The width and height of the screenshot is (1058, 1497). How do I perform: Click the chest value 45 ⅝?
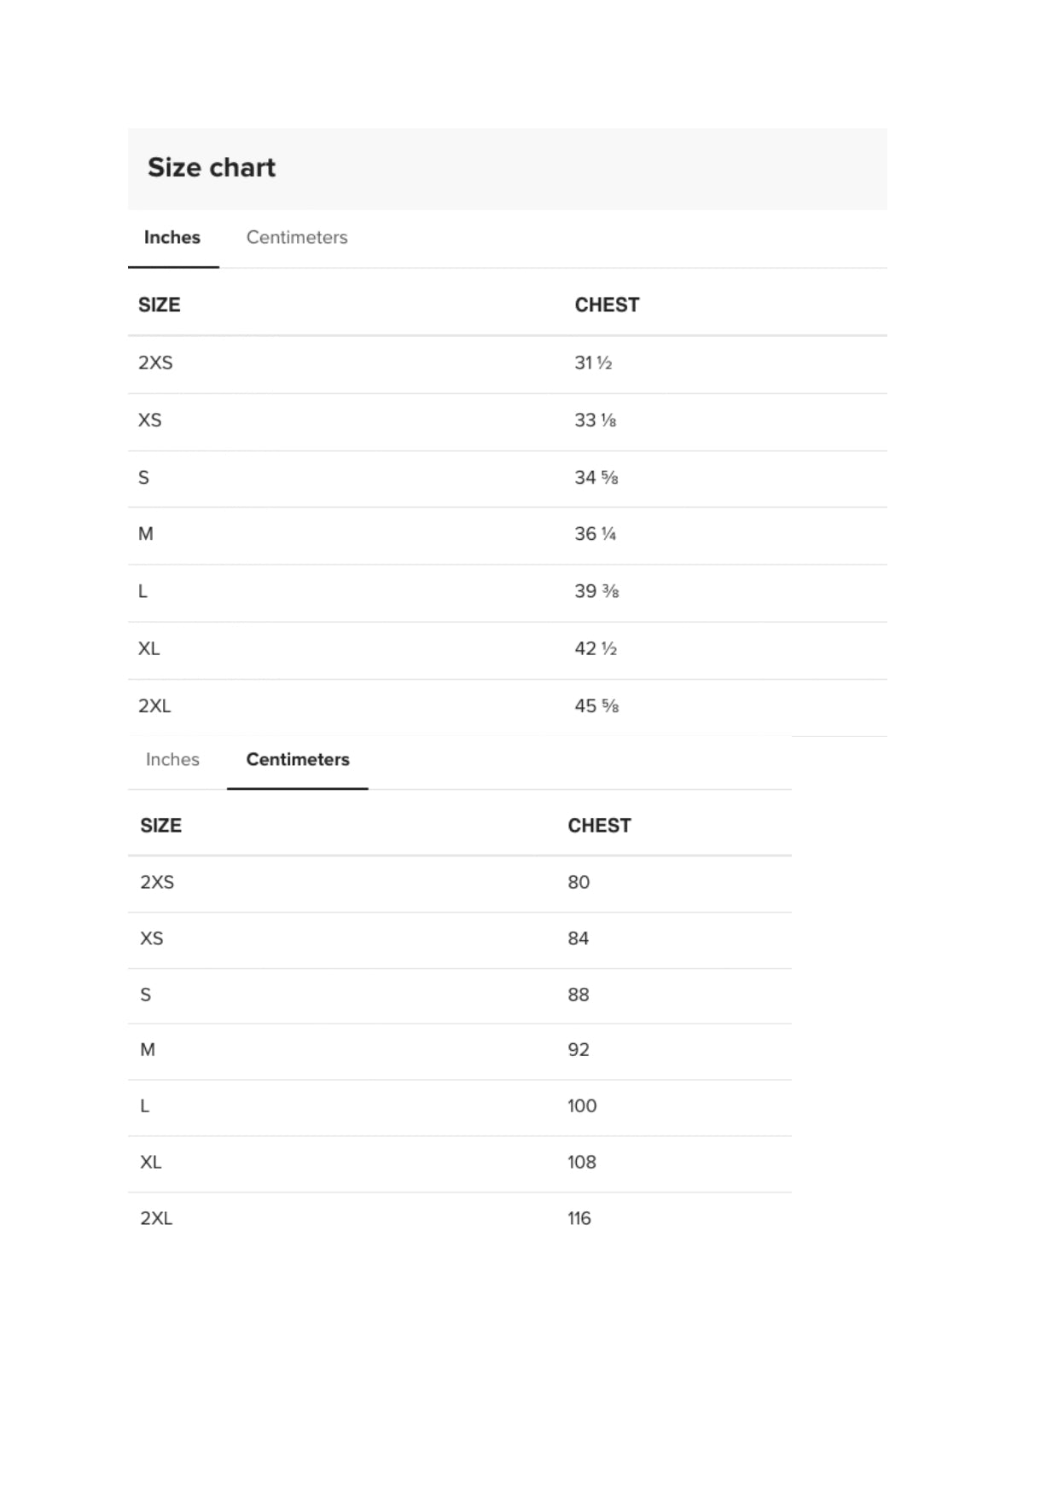coord(596,706)
